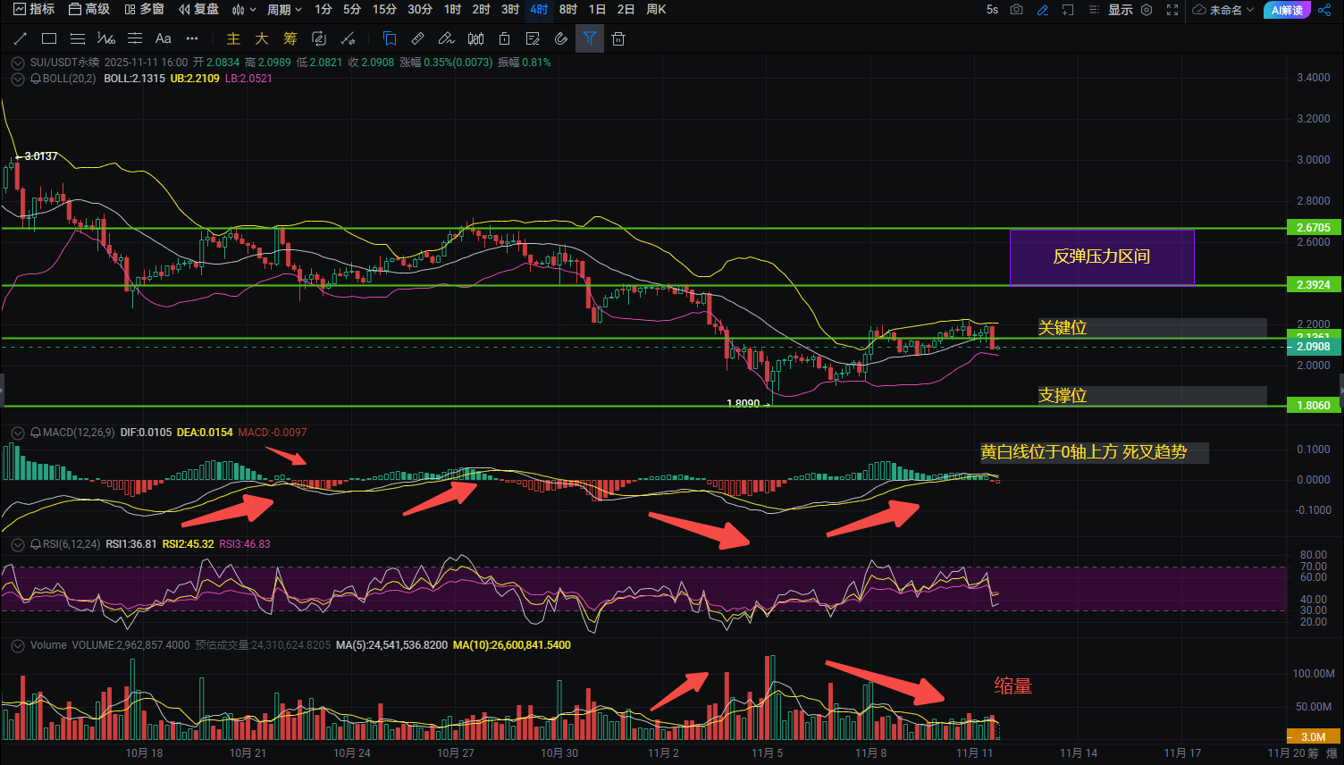Screen dimensions: 1344x765
Task: Click the sync refresh drawing icon
Action: coord(319,38)
